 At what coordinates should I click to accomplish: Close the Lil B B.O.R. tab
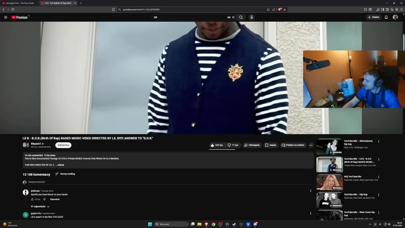[x=75, y=3]
